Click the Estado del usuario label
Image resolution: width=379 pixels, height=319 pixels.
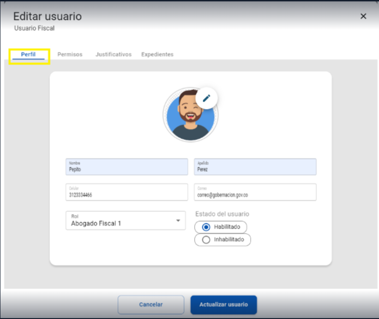222,214
